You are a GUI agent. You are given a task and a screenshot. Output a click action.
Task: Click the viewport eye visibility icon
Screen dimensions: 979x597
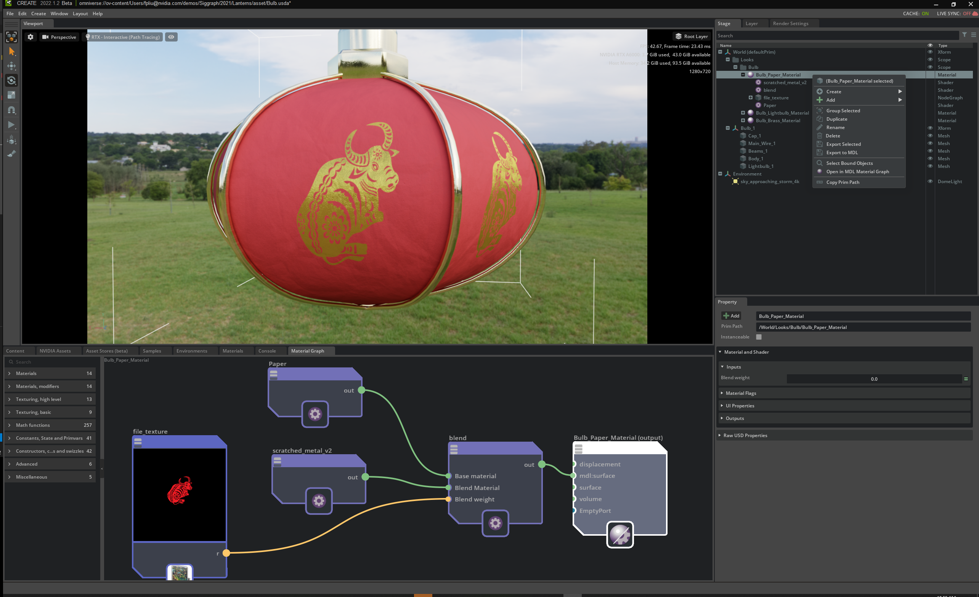pyautogui.click(x=171, y=37)
